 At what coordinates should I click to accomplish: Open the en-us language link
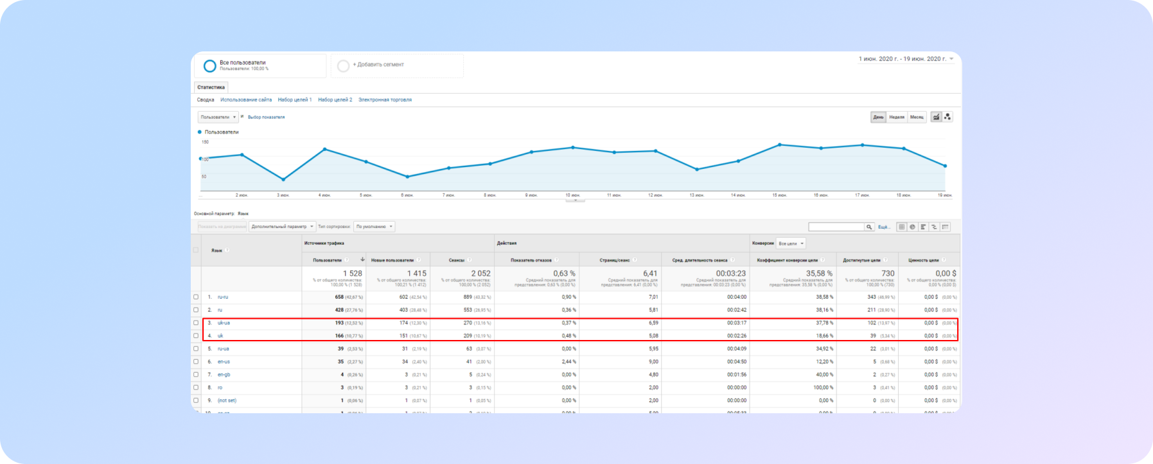tap(224, 361)
